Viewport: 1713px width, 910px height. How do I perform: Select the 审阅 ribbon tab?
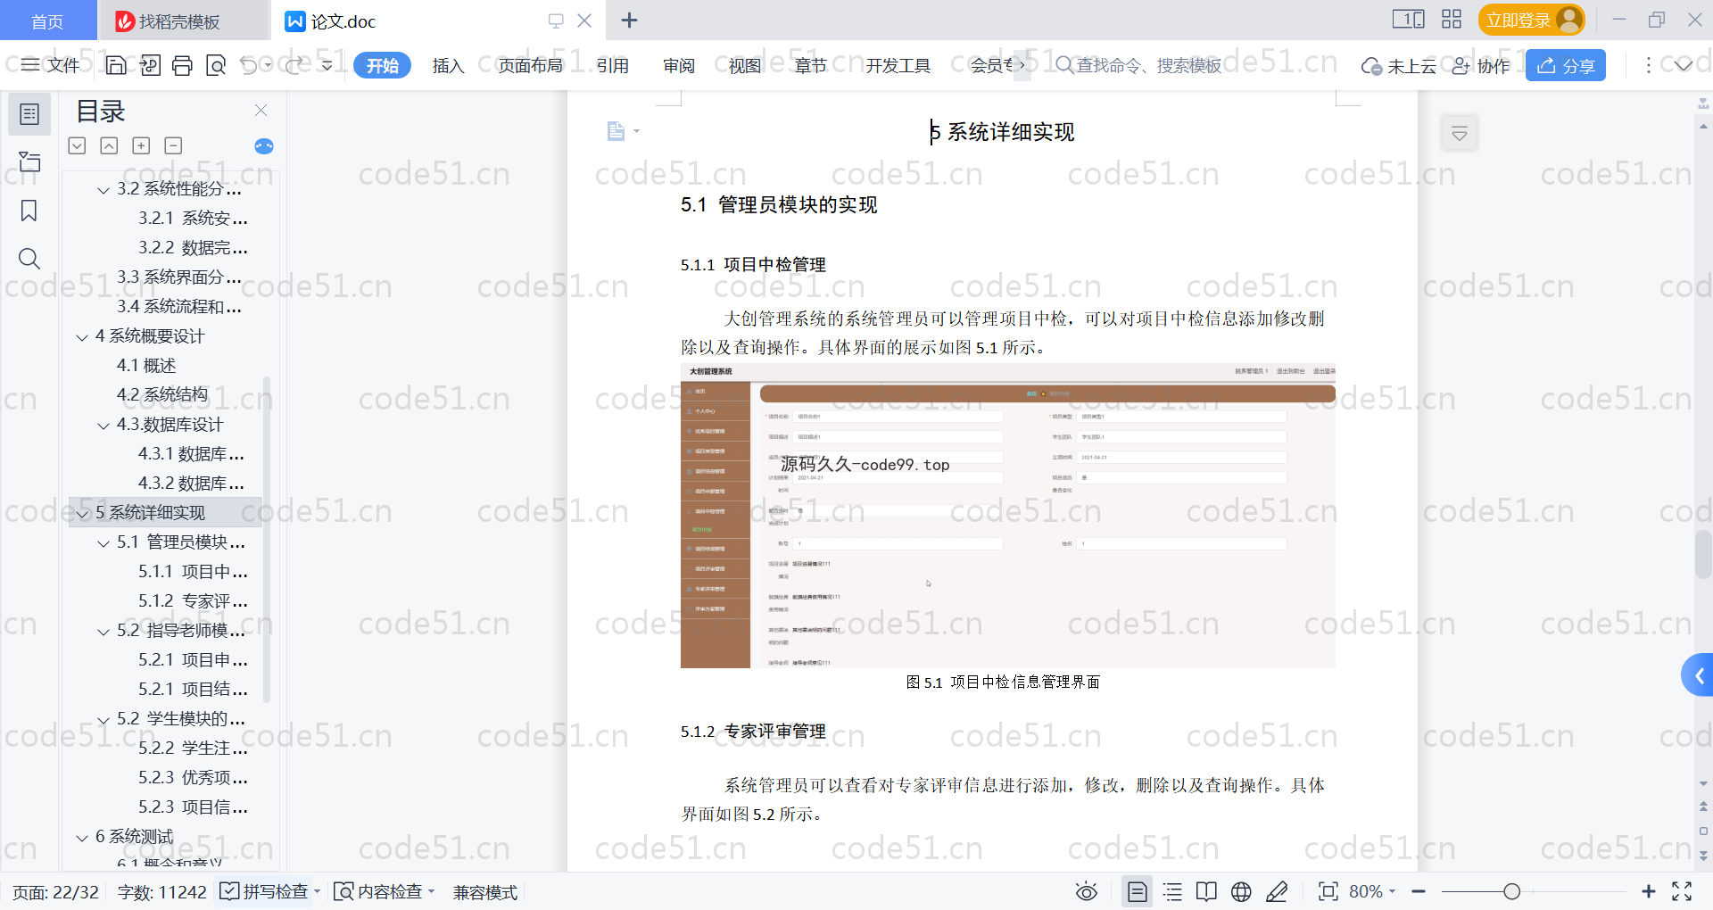coord(679,65)
